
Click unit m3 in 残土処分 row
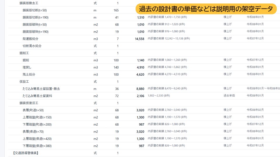click(x=96, y=74)
